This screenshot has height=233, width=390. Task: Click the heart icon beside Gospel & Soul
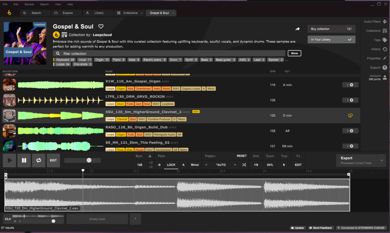(101, 27)
